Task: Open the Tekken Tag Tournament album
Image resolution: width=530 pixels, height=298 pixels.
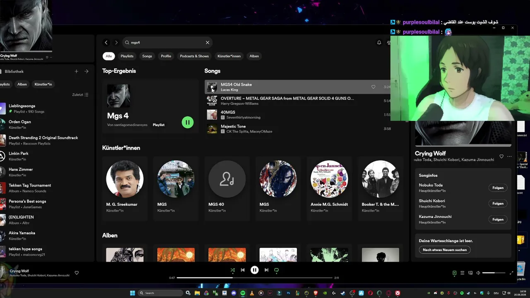Action: pyautogui.click(x=45, y=188)
